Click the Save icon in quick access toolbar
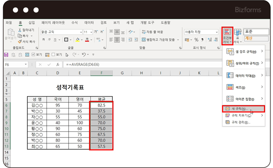The width and height of the screenshot is (273, 168). coord(6,55)
